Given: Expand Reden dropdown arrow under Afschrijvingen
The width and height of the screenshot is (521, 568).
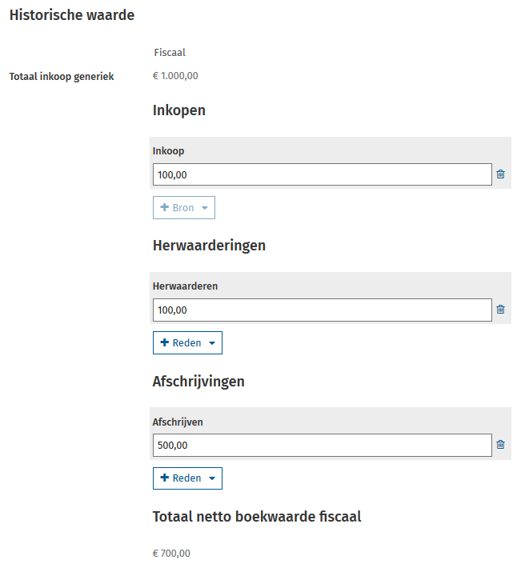Looking at the screenshot, I should coord(212,478).
